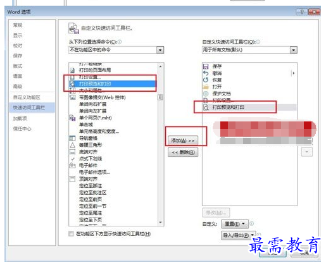Open the 版式 options category

coord(18,66)
